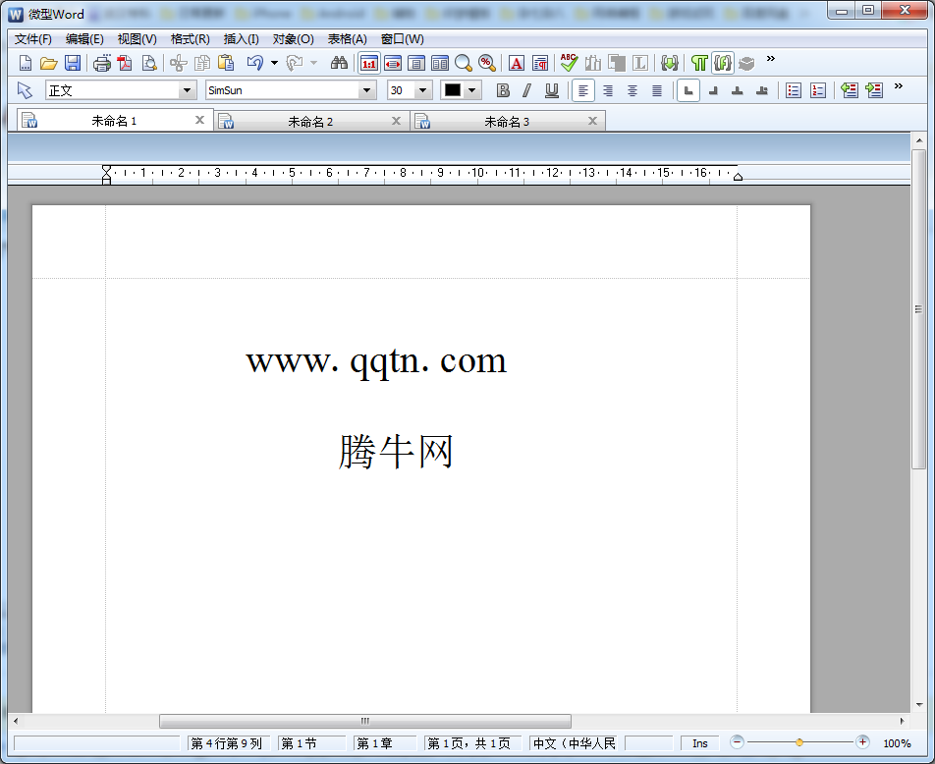Click the Save floppy disk icon

coord(73,64)
